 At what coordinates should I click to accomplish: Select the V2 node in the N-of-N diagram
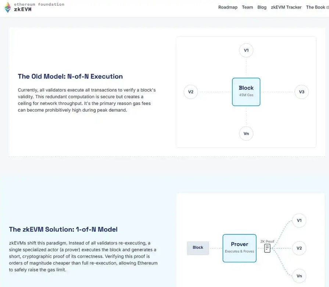[190, 92]
